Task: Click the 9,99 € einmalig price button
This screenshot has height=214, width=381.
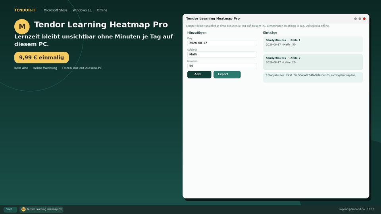Action: point(42,57)
